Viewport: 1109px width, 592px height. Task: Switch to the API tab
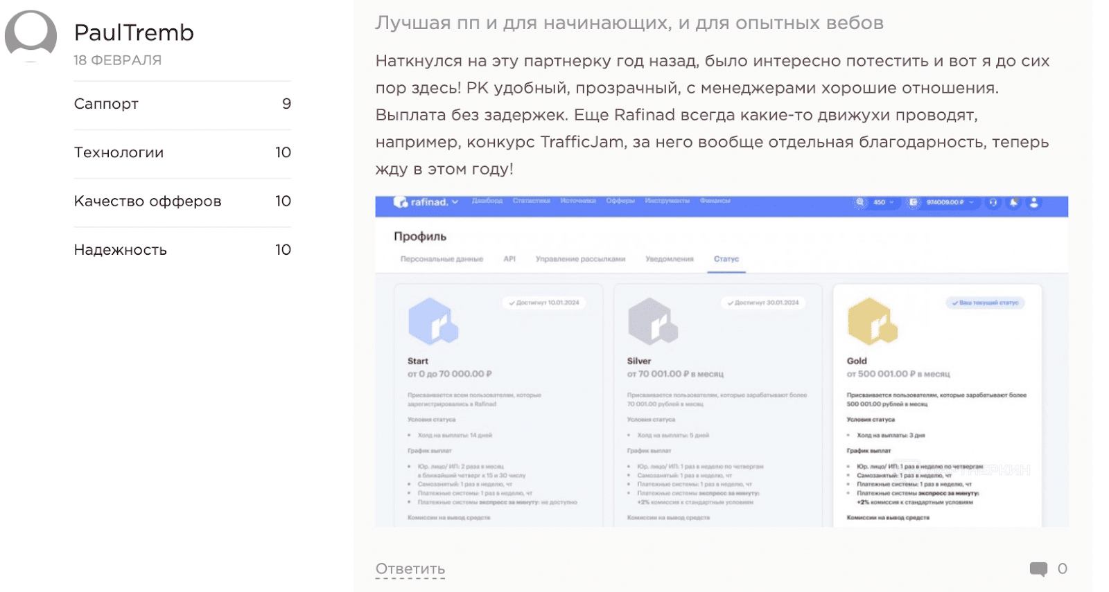coord(509,259)
